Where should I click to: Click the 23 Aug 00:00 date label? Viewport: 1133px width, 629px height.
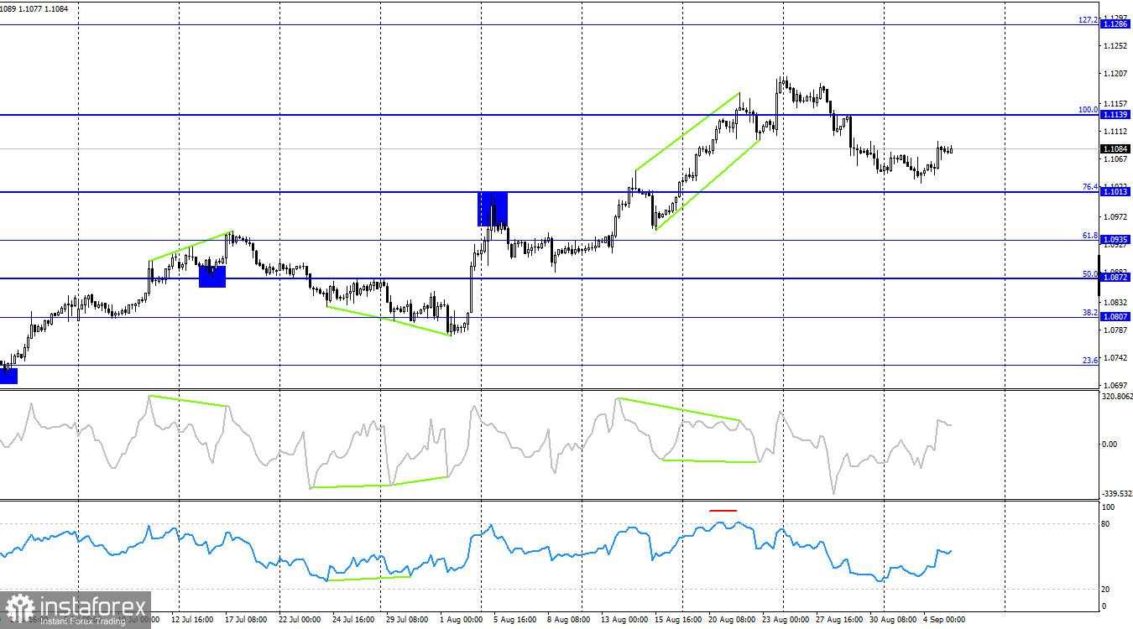(x=784, y=621)
